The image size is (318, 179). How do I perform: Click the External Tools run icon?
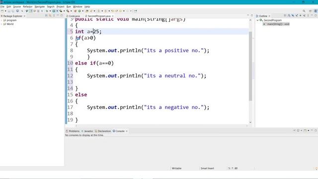tap(68, 11)
